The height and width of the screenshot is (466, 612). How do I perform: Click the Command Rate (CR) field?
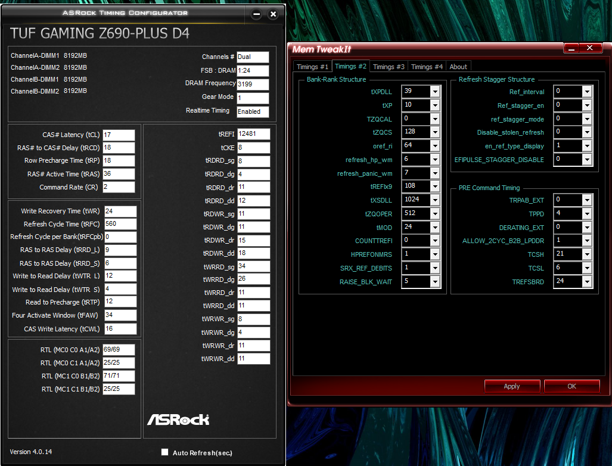(x=119, y=187)
